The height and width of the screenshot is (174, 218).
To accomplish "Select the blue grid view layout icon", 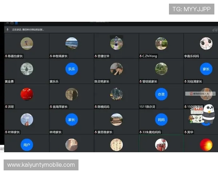I will 16,23.
